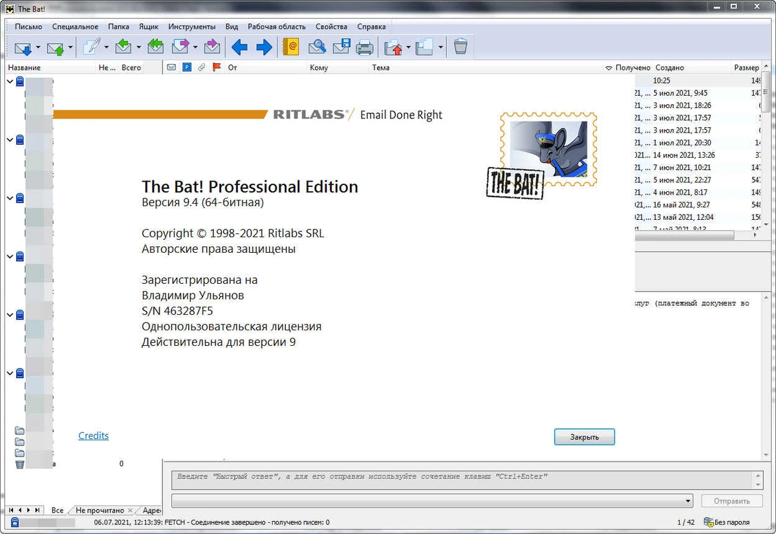The image size is (776, 534).
Task: Open the dropdown arrow beside the new message quill
Action: (x=107, y=47)
